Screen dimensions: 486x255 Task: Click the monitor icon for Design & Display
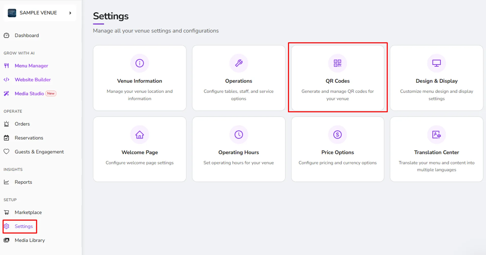click(x=436, y=63)
